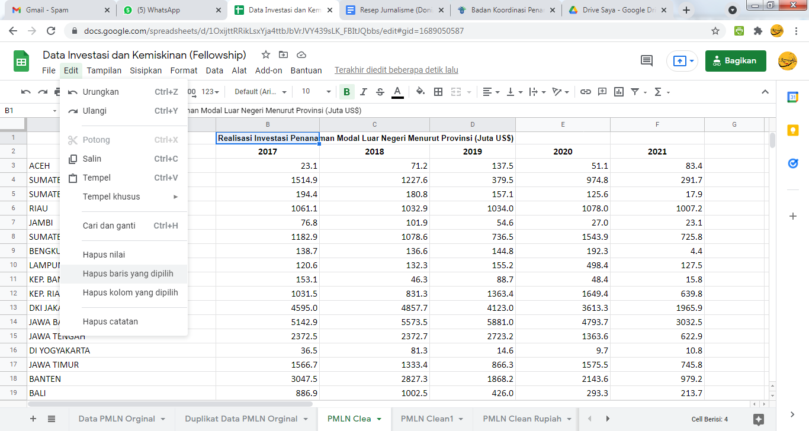Click the insert link icon
The image size is (809, 431).
[x=585, y=92]
